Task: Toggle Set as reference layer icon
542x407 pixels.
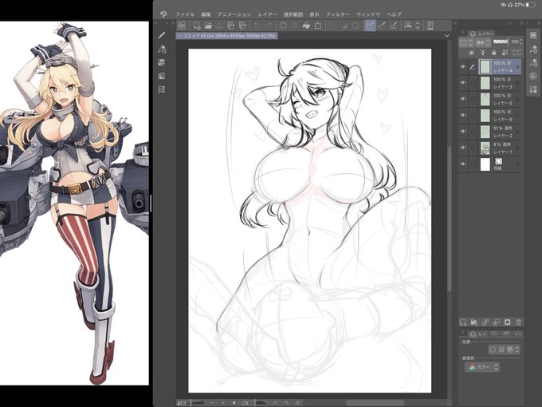Action: 482,53
